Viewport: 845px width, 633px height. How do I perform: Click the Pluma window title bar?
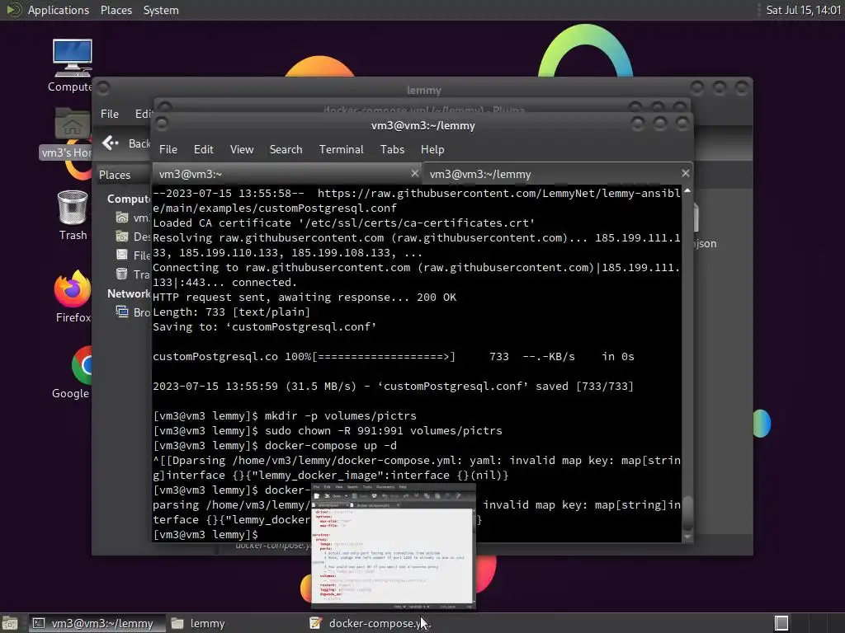423,106
